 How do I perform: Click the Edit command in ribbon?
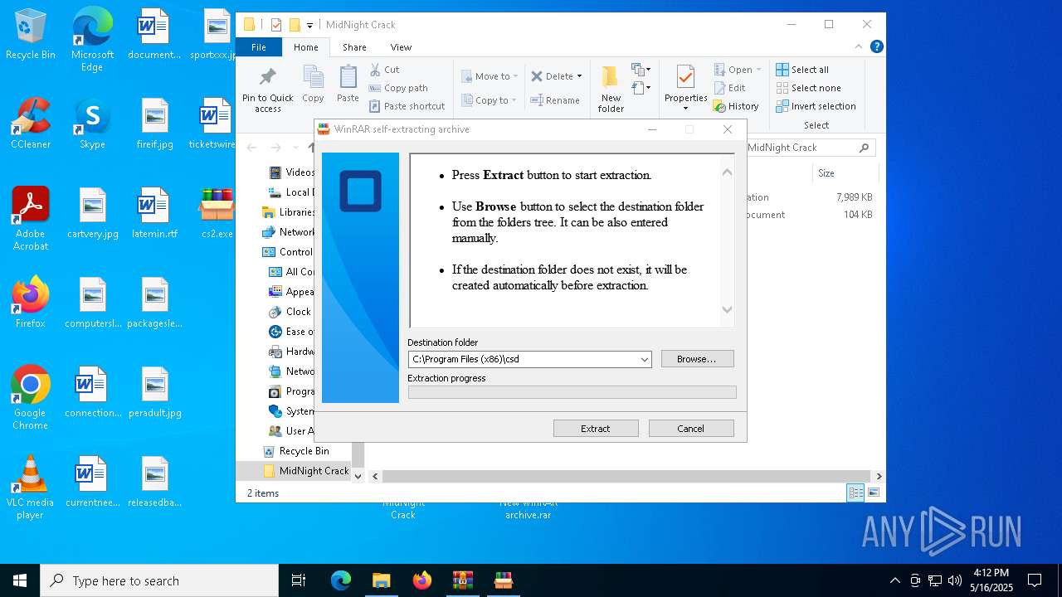coord(730,88)
